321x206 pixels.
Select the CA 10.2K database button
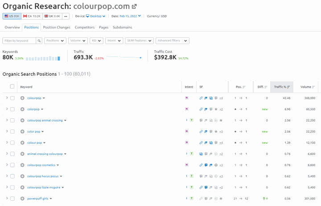[32, 16]
